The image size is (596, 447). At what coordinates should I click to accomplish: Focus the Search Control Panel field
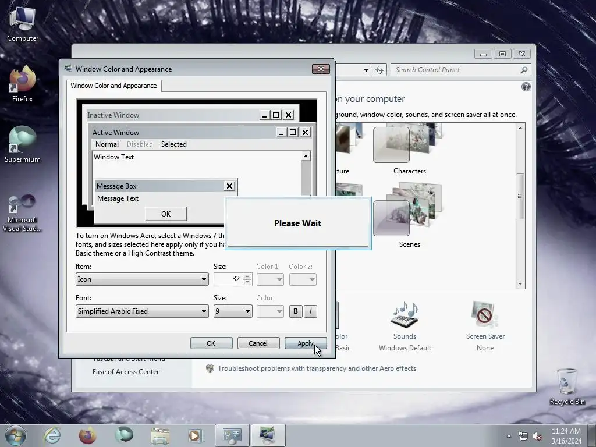point(461,70)
